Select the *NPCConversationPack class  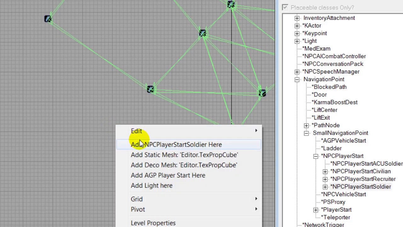tap(332, 64)
